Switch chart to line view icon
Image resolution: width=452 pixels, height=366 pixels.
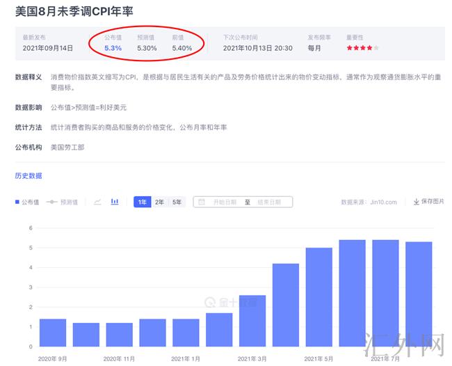pyautogui.click(x=97, y=202)
